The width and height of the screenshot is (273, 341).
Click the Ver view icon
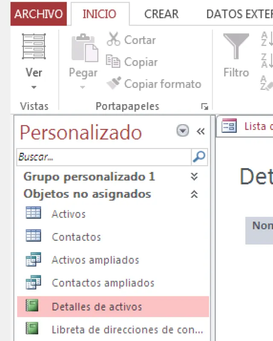tap(34, 47)
